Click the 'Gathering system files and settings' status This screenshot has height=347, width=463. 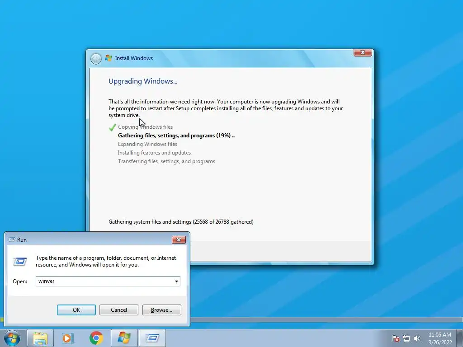[x=181, y=222]
